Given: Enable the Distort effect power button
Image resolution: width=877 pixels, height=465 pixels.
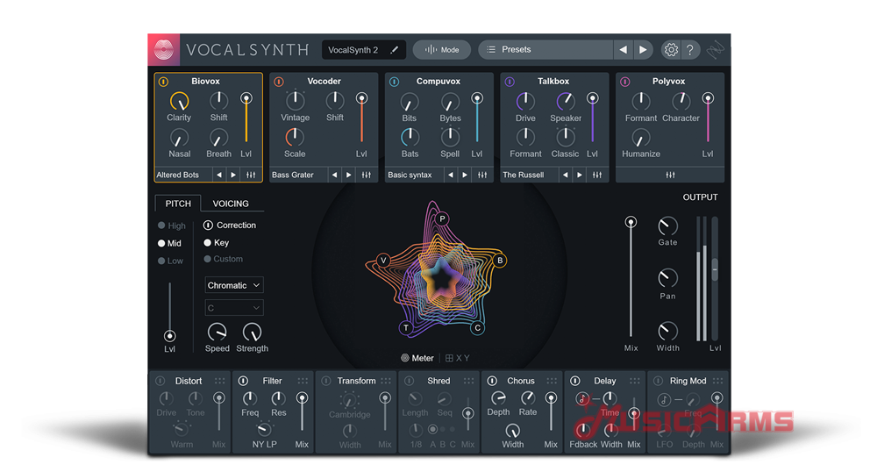Looking at the screenshot, I should 160,381.
